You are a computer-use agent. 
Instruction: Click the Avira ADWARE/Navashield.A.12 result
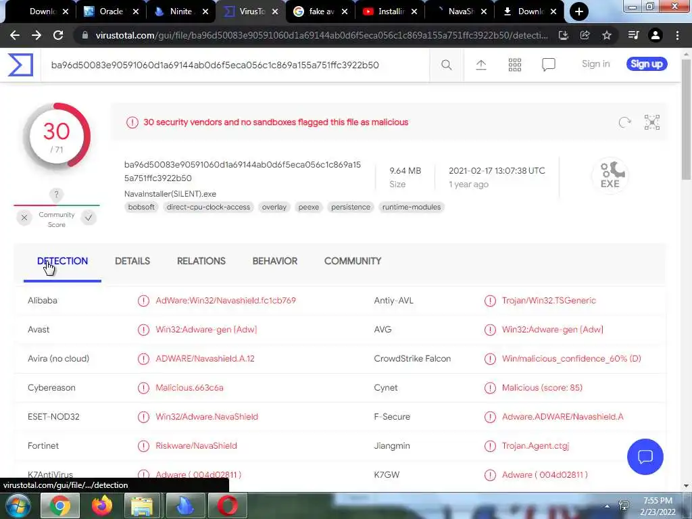click(205, 359)
